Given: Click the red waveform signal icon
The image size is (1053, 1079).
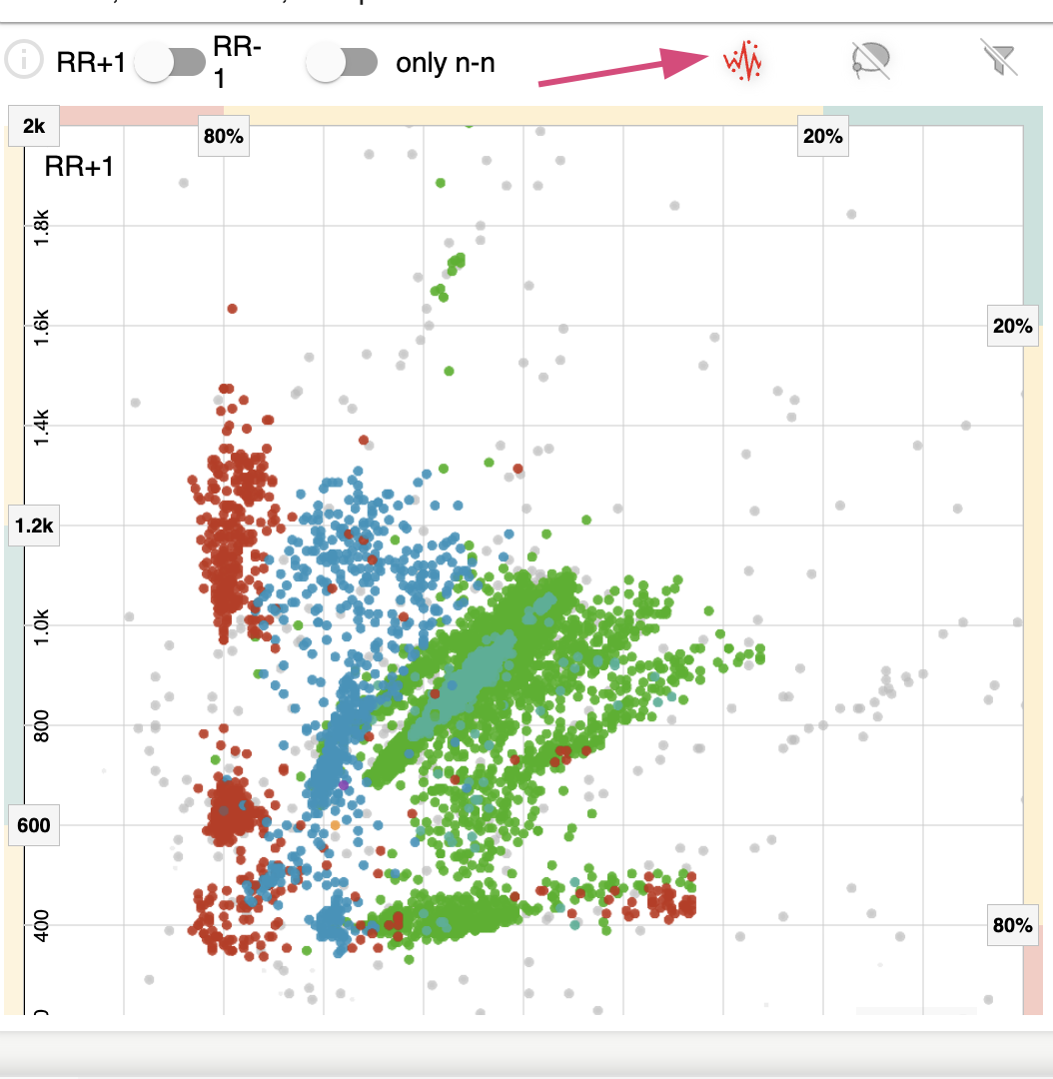Looking at the screenshot, I should click(x=742, y=62).
